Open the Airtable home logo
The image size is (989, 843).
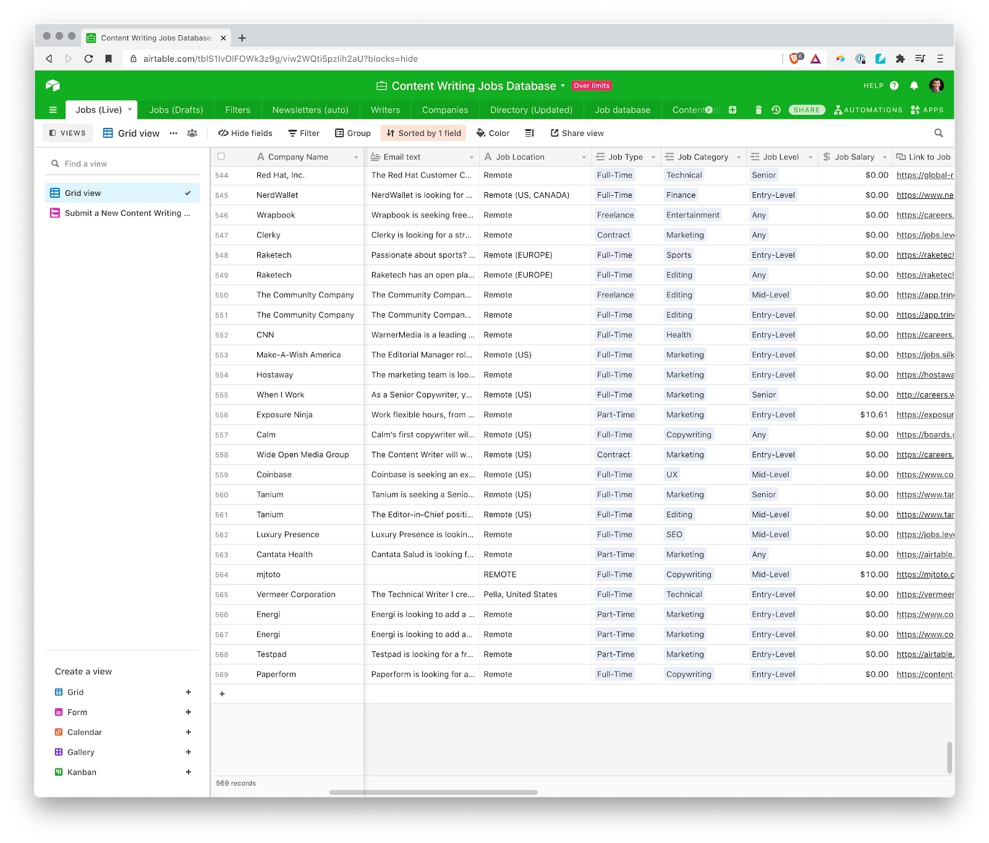point(53,85)
